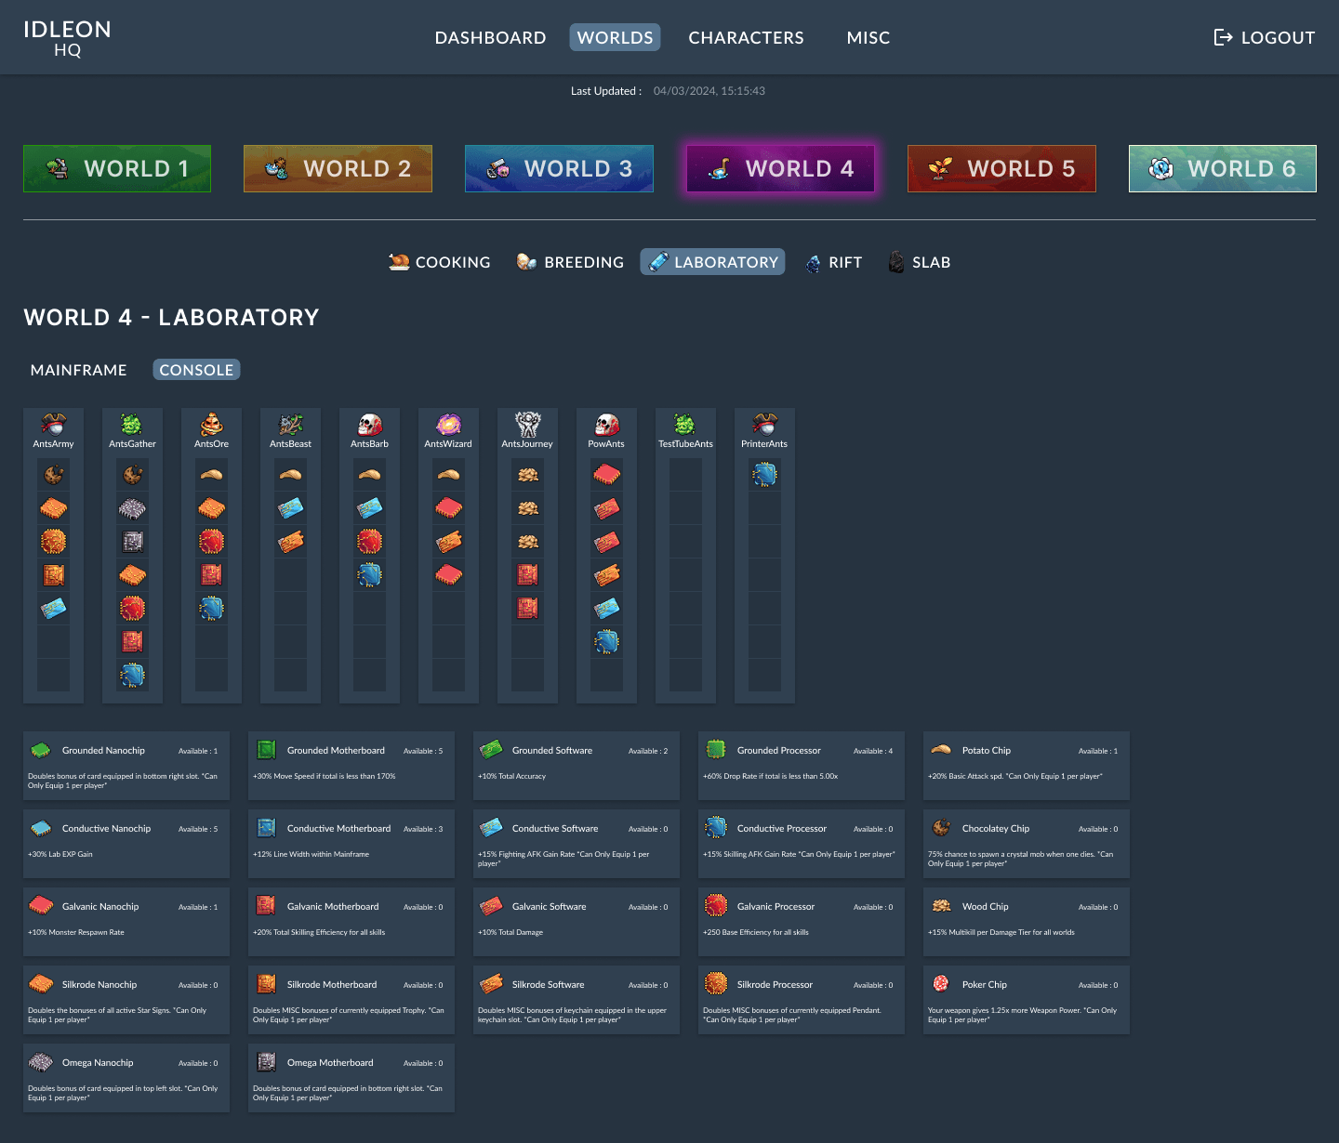Viewport: 1339px width, 1143px height.
Task: Click the Omega Motherboard chip icon
Action: click(266, 1062)
